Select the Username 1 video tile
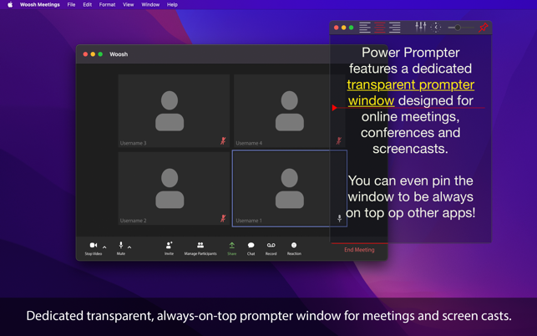Viewport: 537px width, 336px height. pyautogui.click(x=290, y=189)
